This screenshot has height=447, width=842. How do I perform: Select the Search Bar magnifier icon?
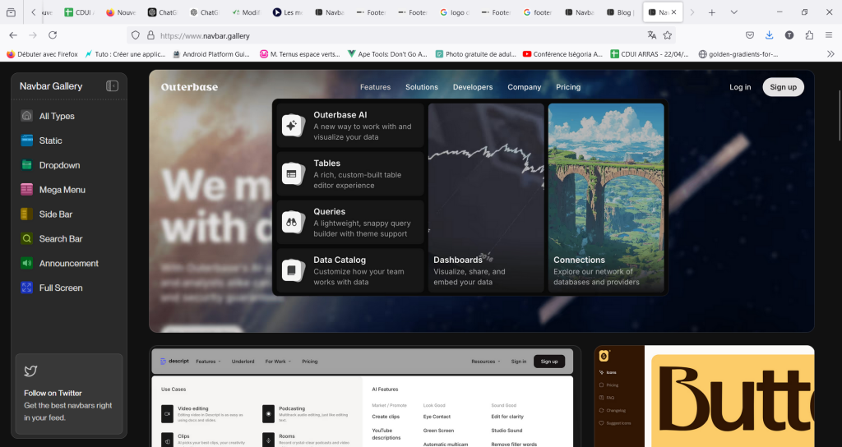(27, 239)
